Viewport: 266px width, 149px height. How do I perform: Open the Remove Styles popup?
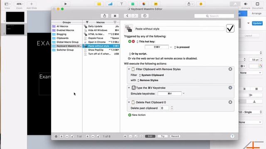click(x=148, y=80)
